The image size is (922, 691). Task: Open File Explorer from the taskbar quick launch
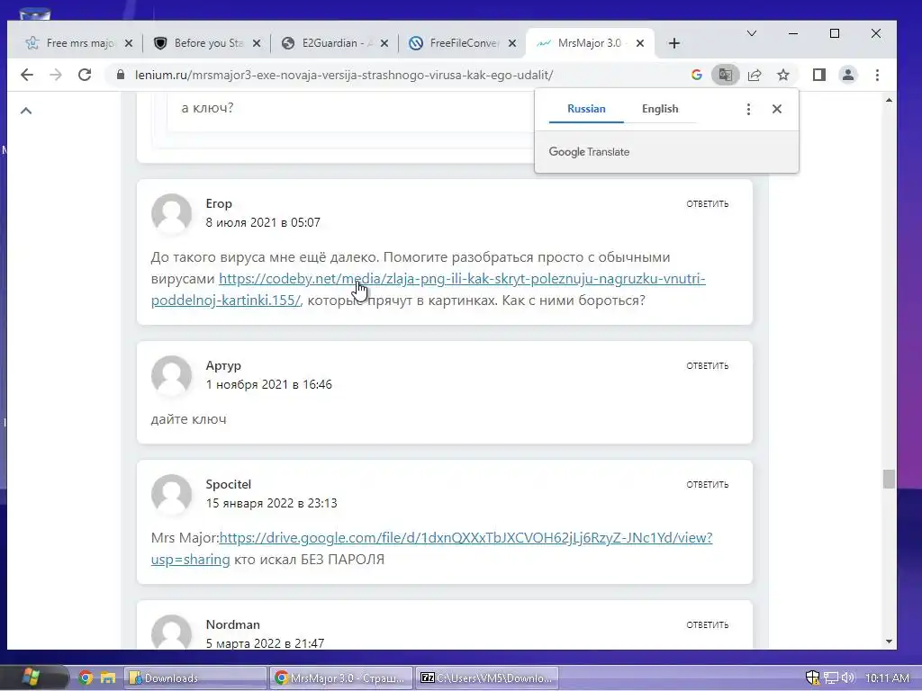[108, 678]
